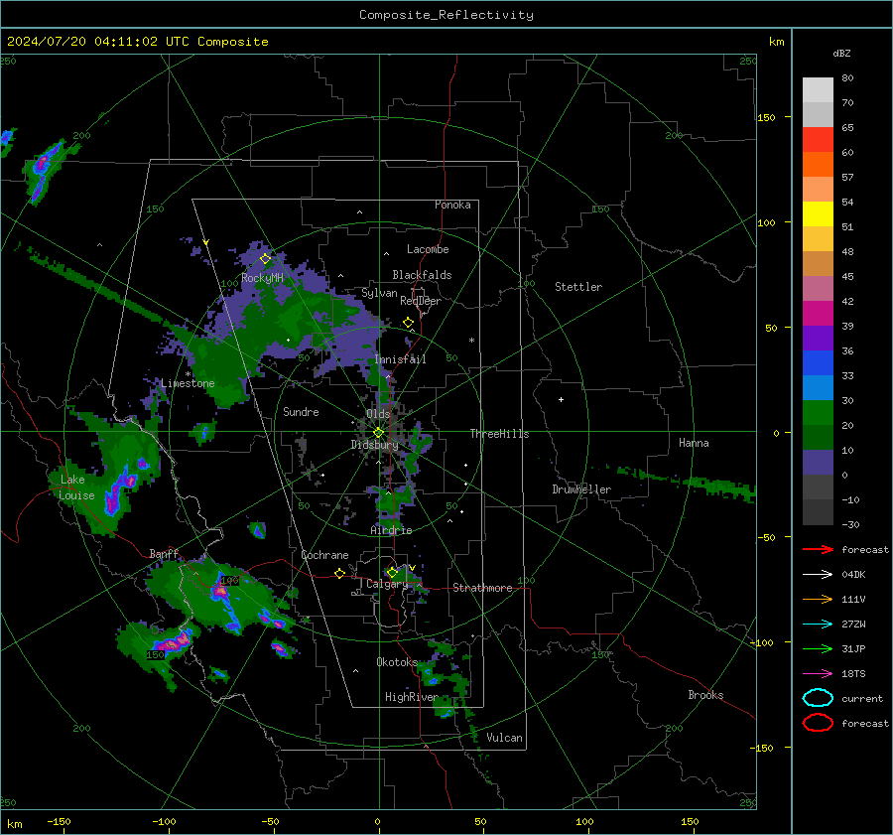Image resolution: width=893 pixels, height=835 pixels.
Task: Click the RockyMH label
Action: (x=262, y=278)
